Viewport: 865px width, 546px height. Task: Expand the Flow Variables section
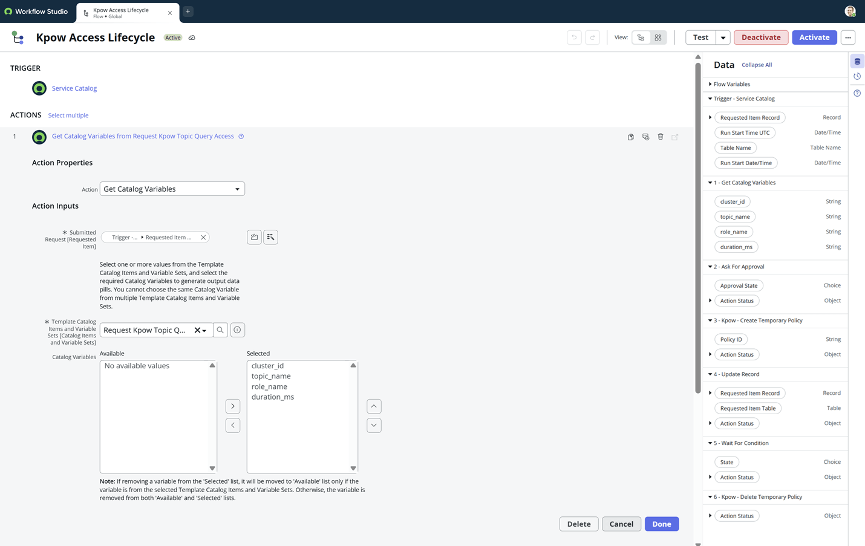coord(710,84)
